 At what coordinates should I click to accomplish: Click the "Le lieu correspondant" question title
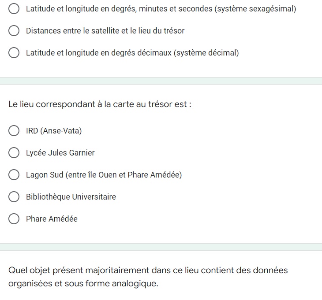coord(100,105)
